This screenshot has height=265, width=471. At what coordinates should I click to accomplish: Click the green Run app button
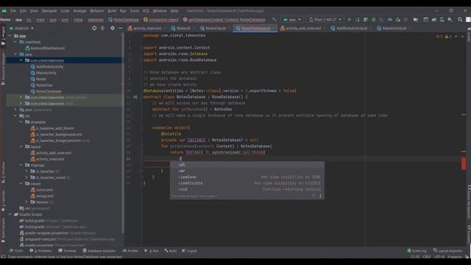(350, 20)
